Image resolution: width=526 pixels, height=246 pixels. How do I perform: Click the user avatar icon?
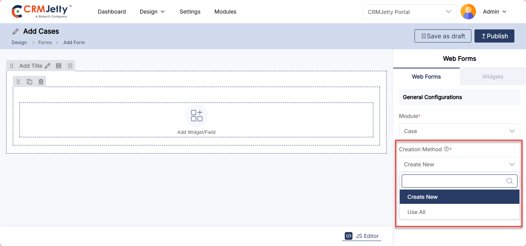[468, 12]
